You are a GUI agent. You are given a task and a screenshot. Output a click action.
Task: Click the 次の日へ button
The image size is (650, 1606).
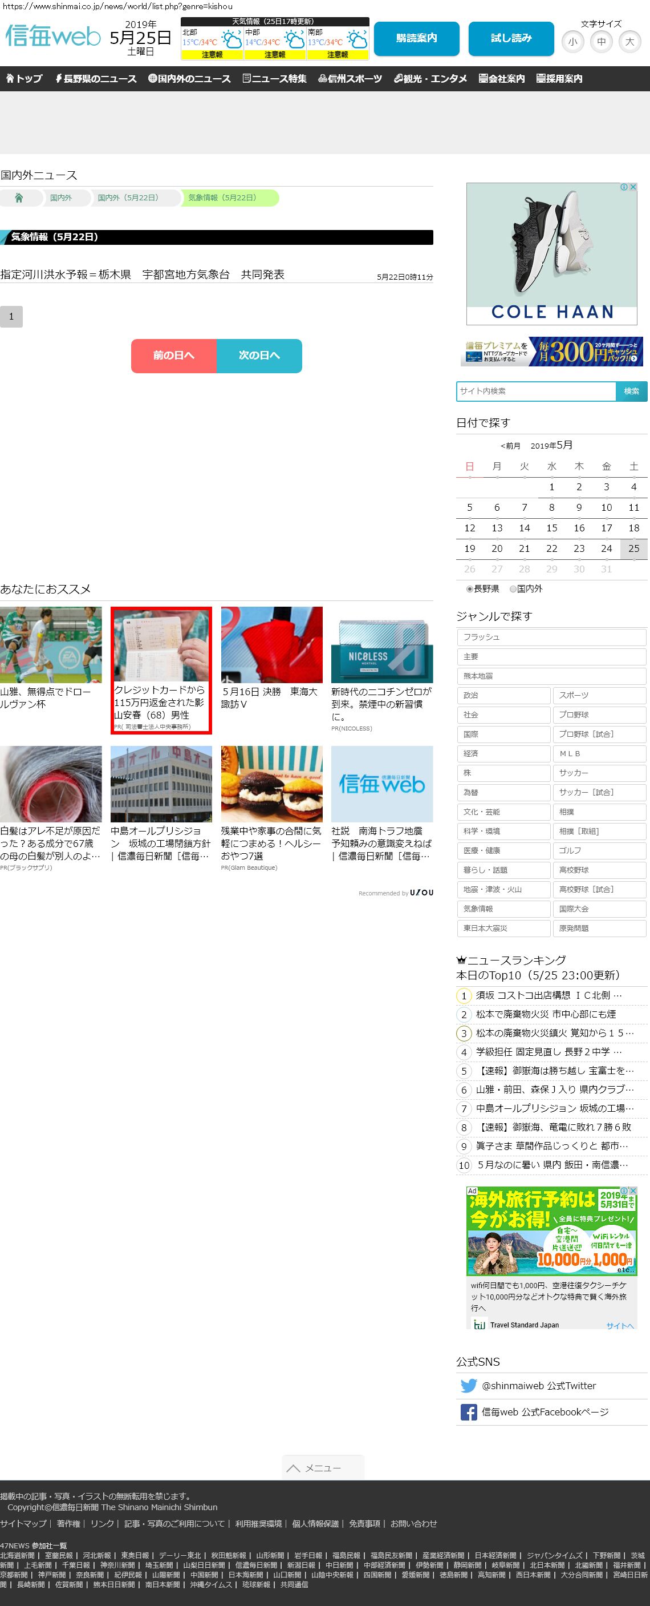point(259,356)
